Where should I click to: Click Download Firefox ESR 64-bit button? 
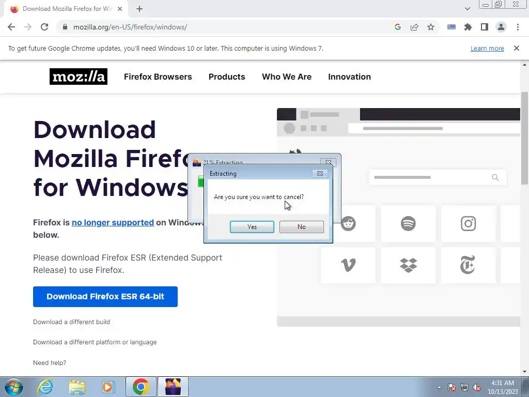click(x=105, y=297)
